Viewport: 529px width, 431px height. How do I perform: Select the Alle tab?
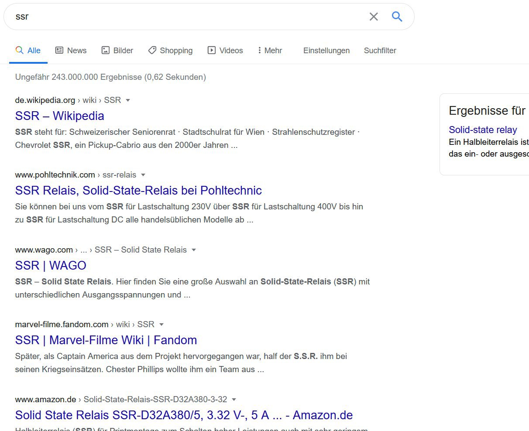(28, 51)
